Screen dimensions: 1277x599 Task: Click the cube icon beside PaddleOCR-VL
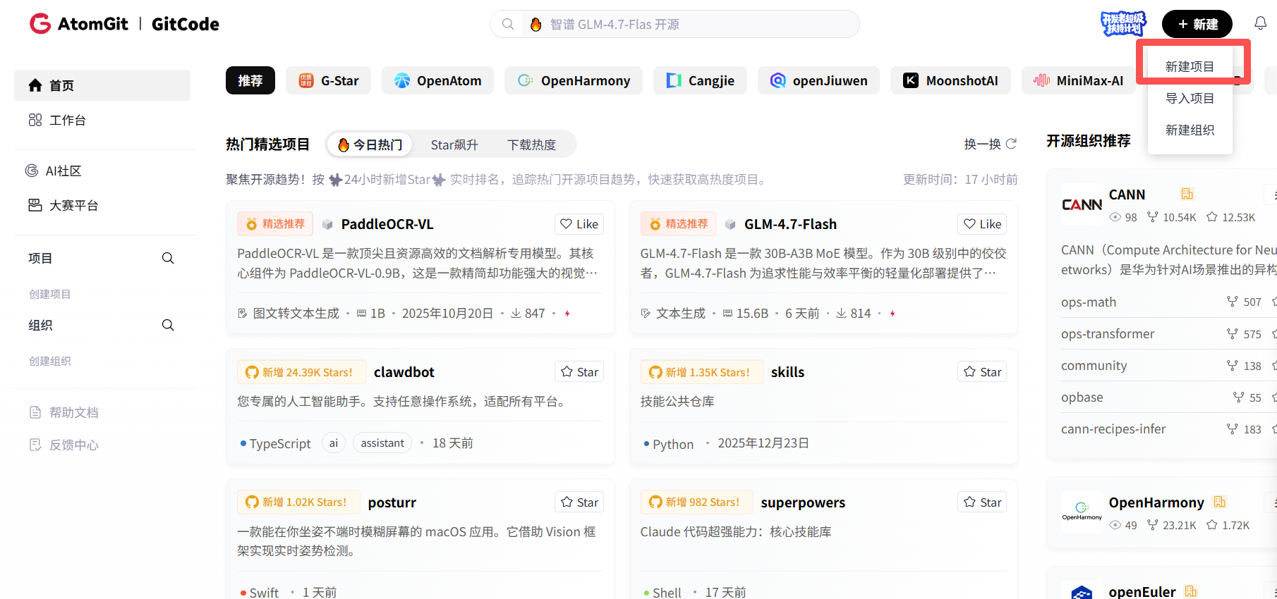coord(327,224)
